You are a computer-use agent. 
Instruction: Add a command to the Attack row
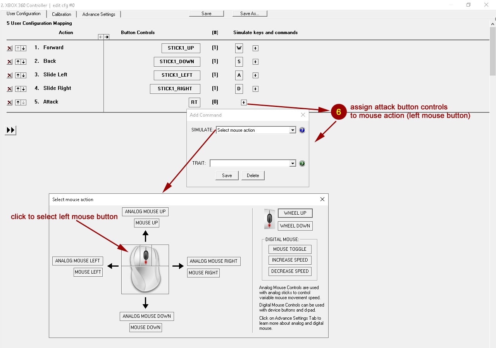coord(243,103)
